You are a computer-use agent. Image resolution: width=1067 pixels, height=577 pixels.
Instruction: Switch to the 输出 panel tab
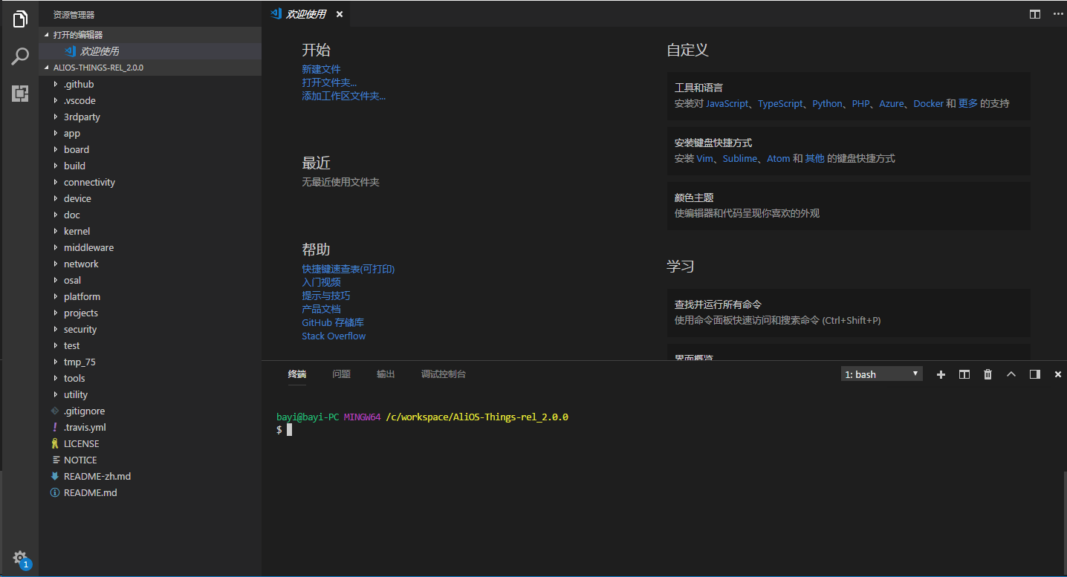386,374
